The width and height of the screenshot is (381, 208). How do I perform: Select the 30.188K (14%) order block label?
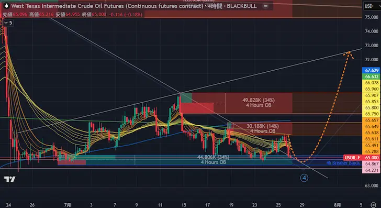(x=263, y=126)
